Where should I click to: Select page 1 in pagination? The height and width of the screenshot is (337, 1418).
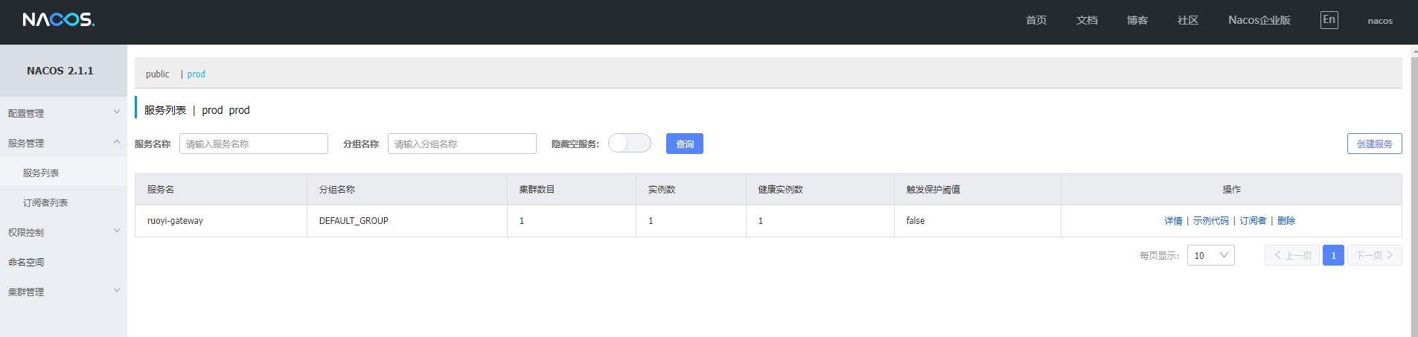[x=1333, y=255]
